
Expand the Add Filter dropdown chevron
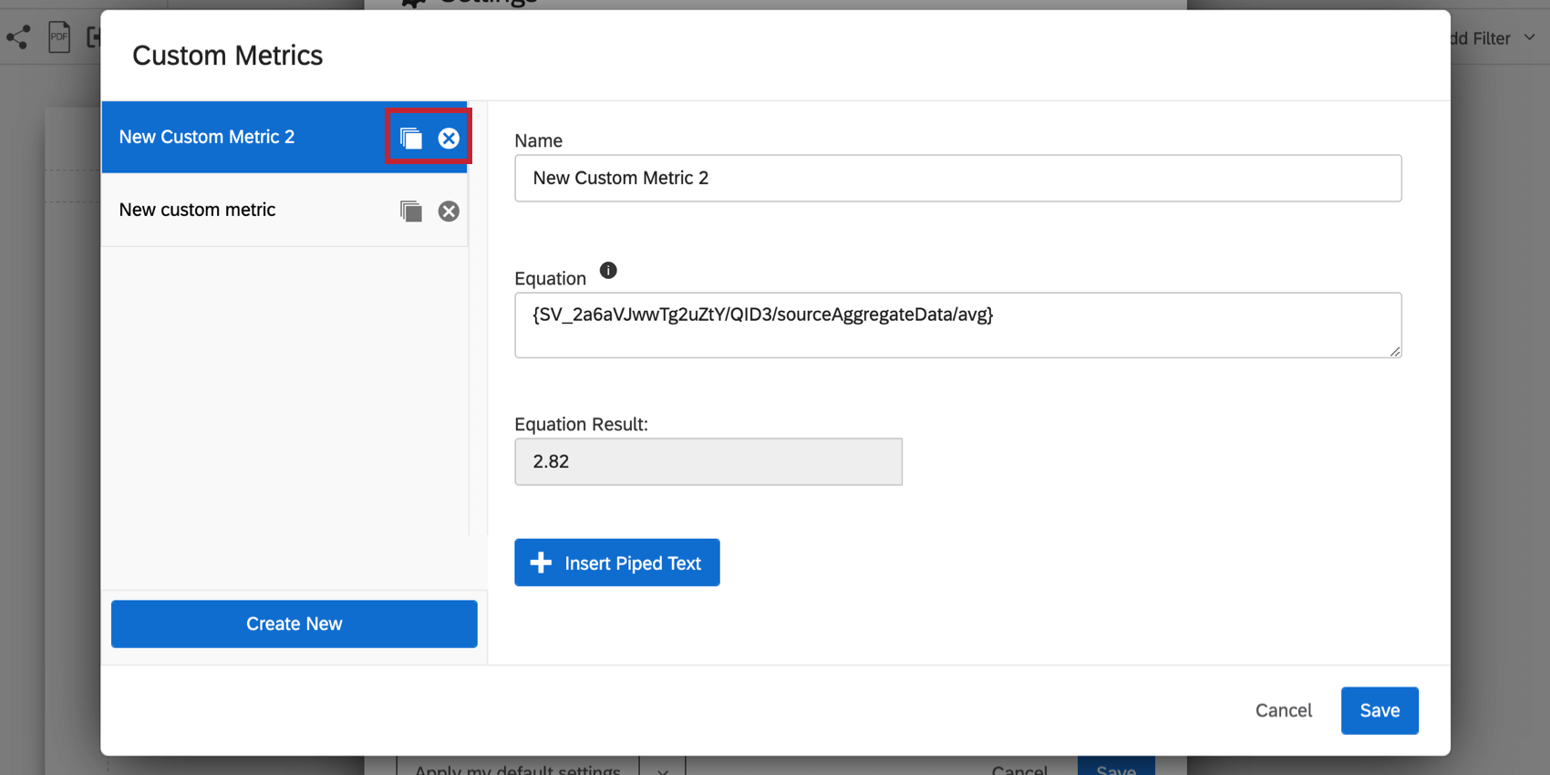(x=1530, y=37)
